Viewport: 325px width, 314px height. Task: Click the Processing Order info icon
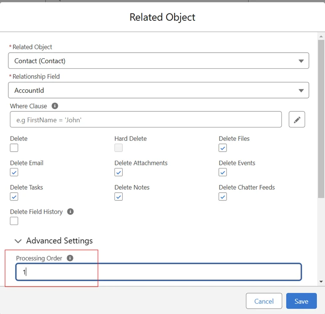70,258
